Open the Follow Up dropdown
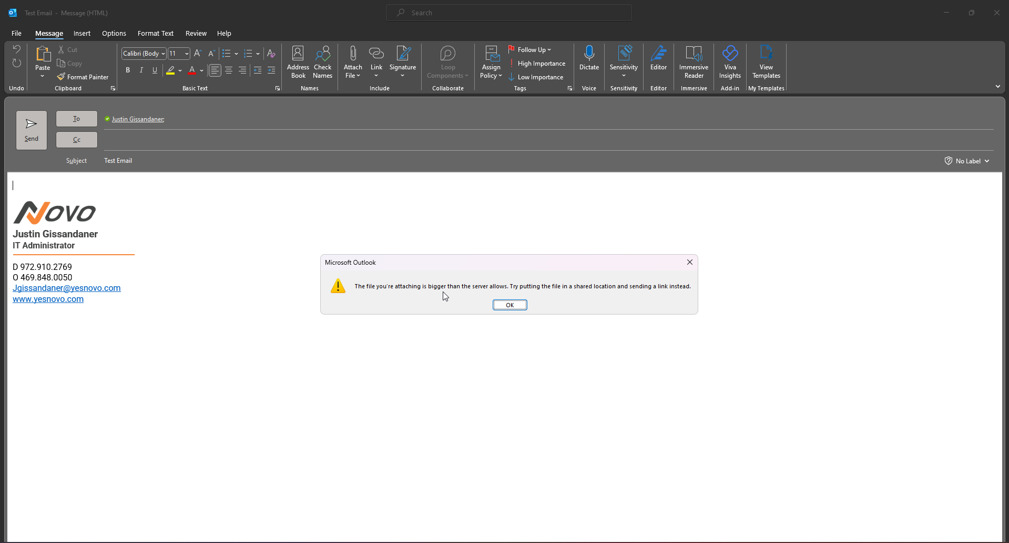The height and width of the screenshot is (543, 1009). coord(529,50)
